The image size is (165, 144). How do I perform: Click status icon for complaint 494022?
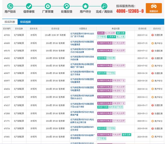tap(152, 58)
